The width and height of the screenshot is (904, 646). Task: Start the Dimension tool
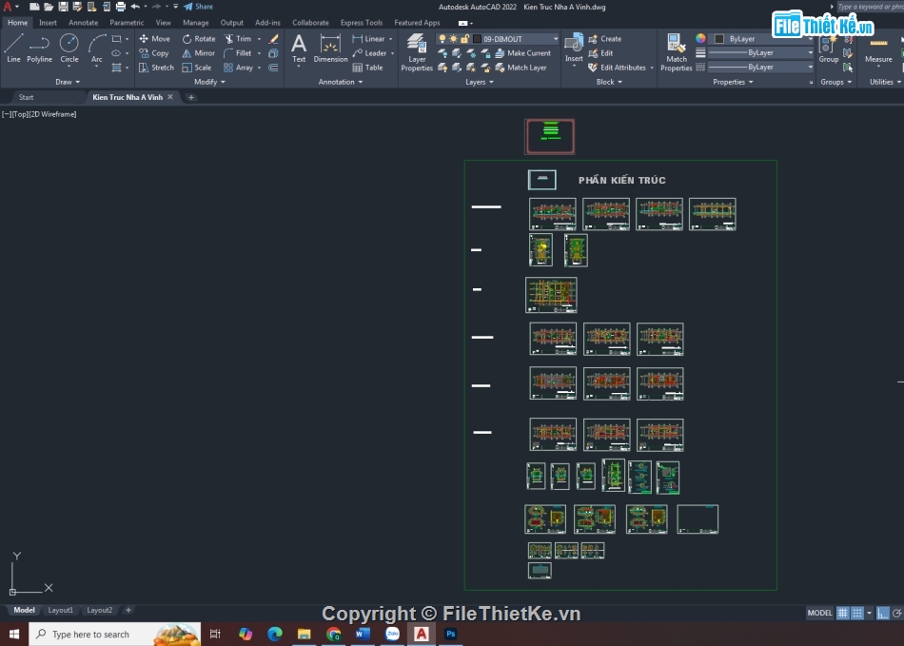point(330,48)
